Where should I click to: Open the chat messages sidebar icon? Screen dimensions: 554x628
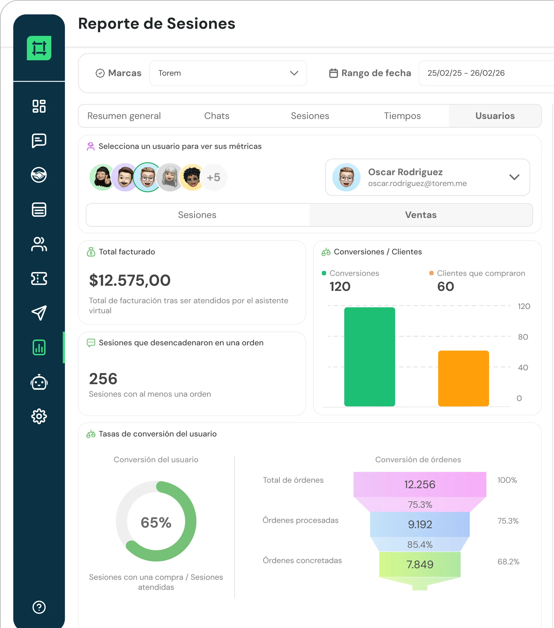point(39,141)
